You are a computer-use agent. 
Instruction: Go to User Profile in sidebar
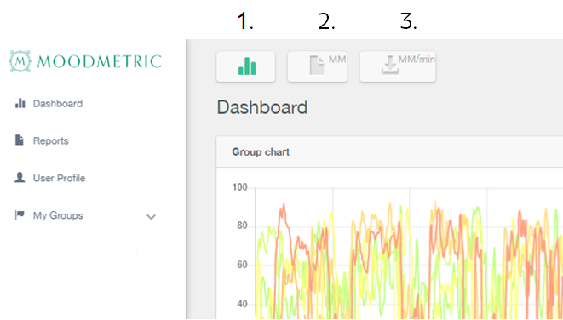(60, 178)
